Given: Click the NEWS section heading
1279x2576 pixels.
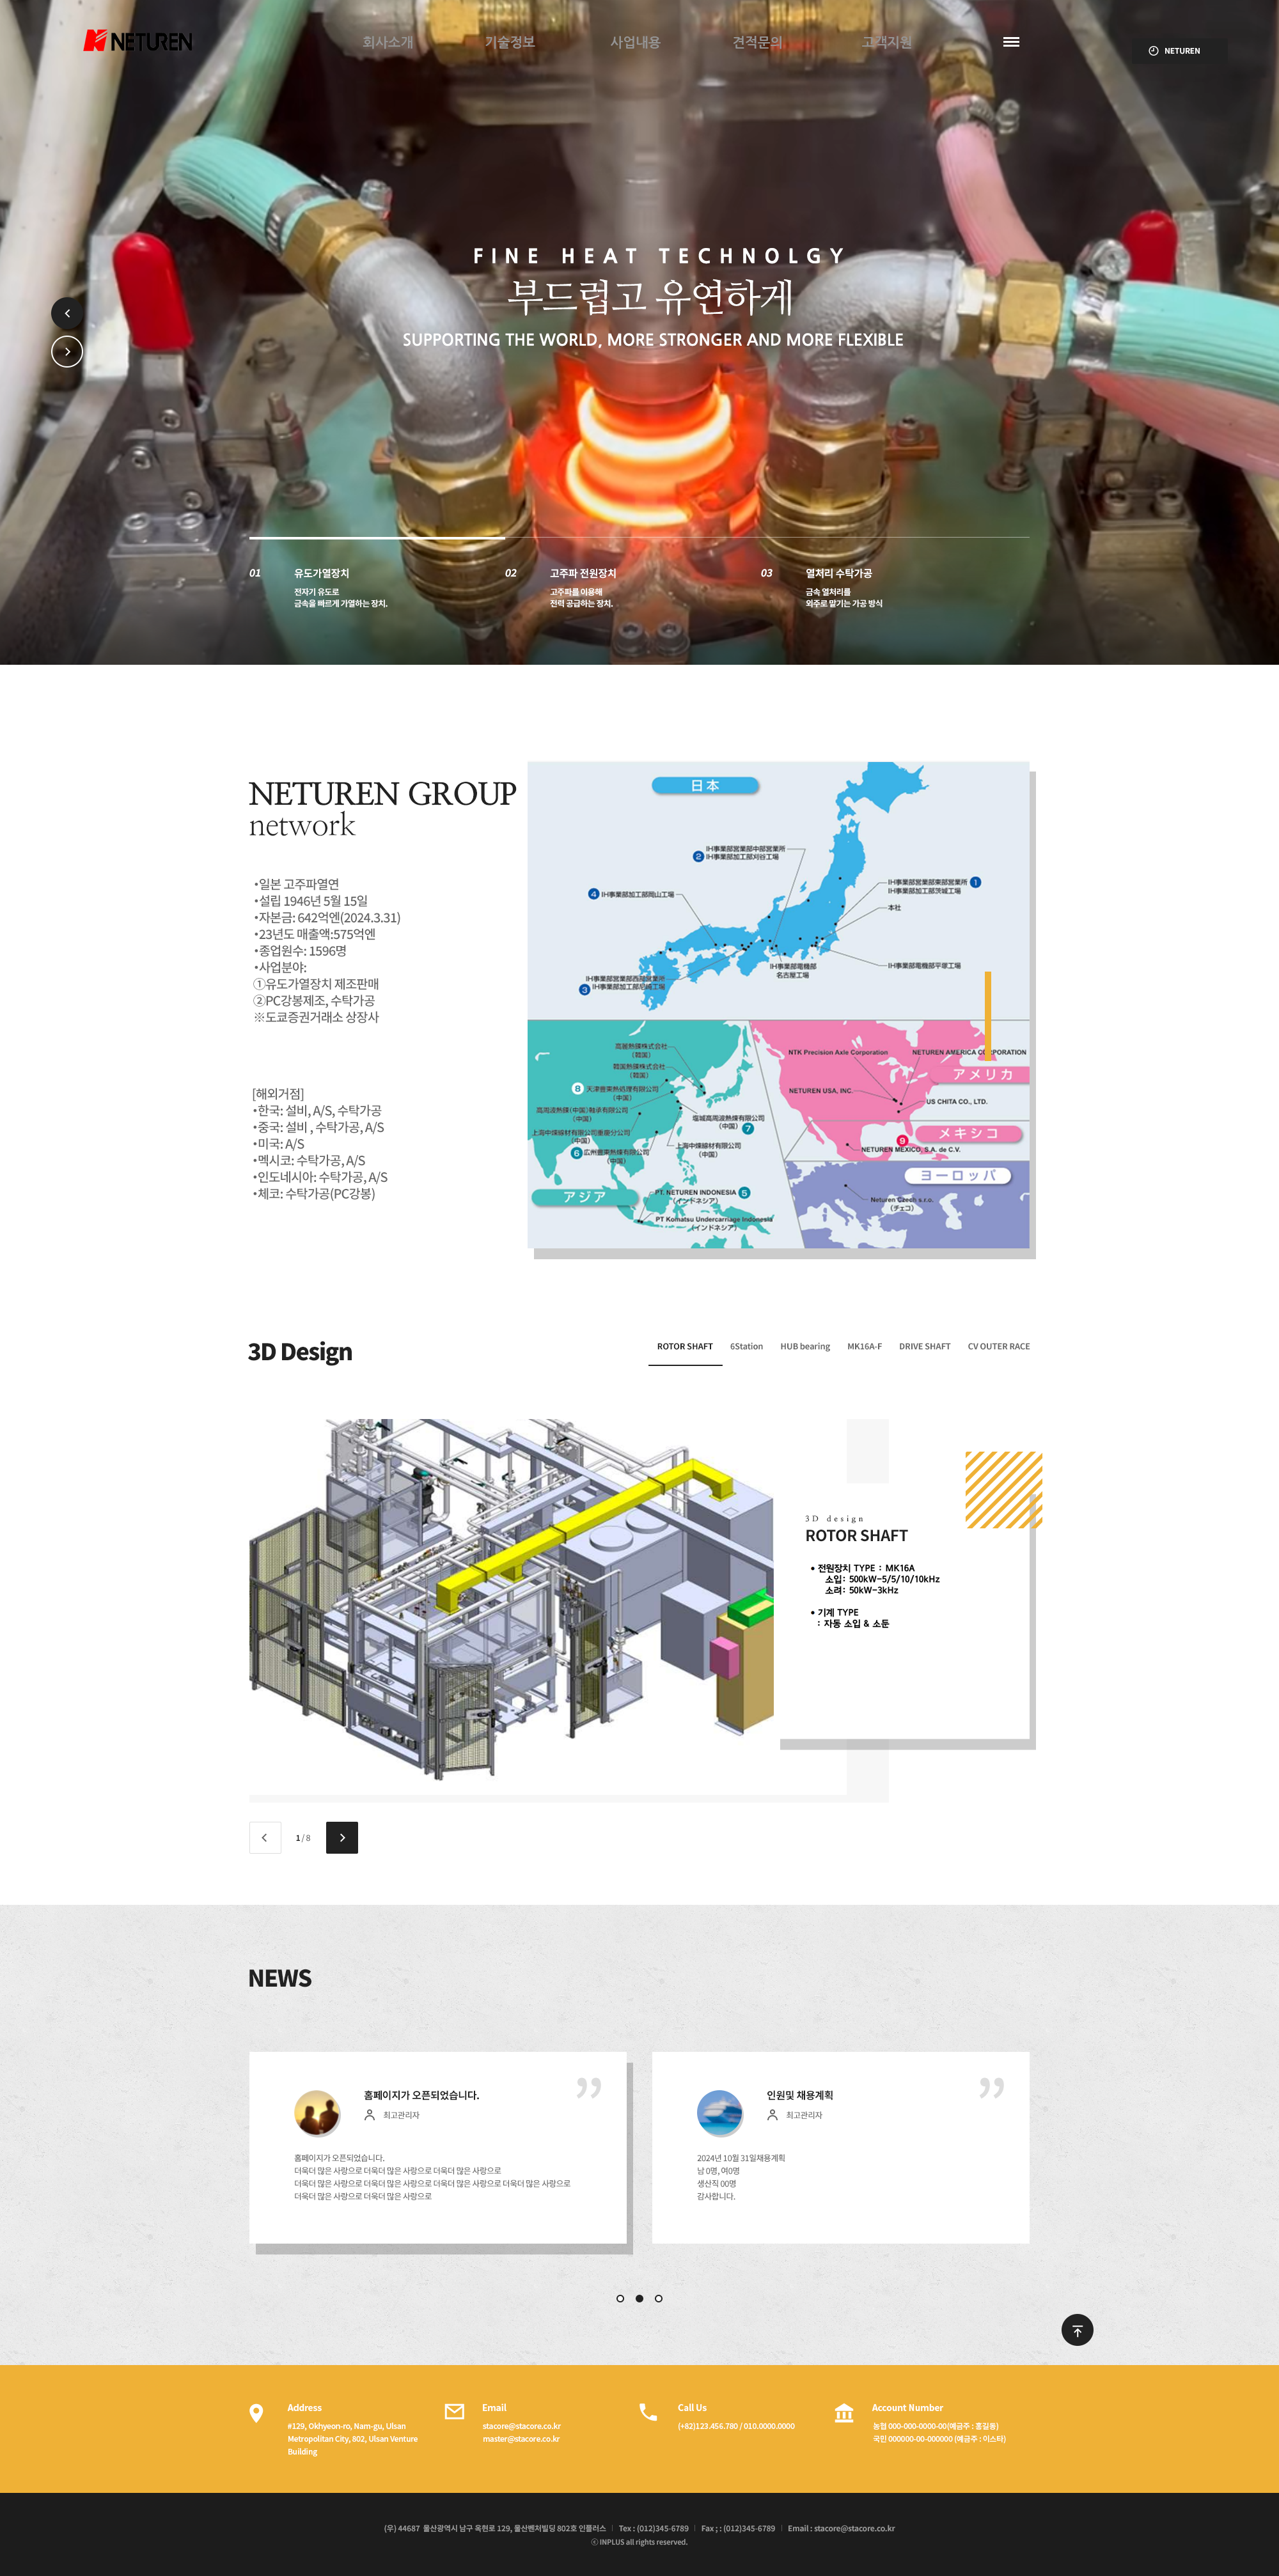Looking at the screenshot, I should coord(280,1979).
